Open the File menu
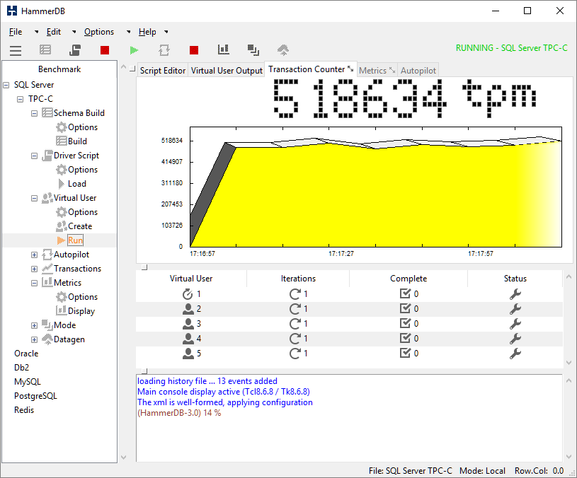577x478 pixels. click(x=16, y=32)
